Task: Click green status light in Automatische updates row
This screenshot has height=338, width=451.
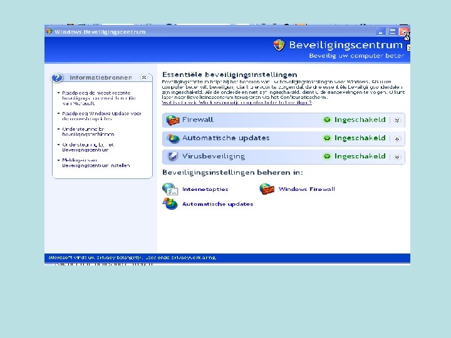Action: (327, 138)
